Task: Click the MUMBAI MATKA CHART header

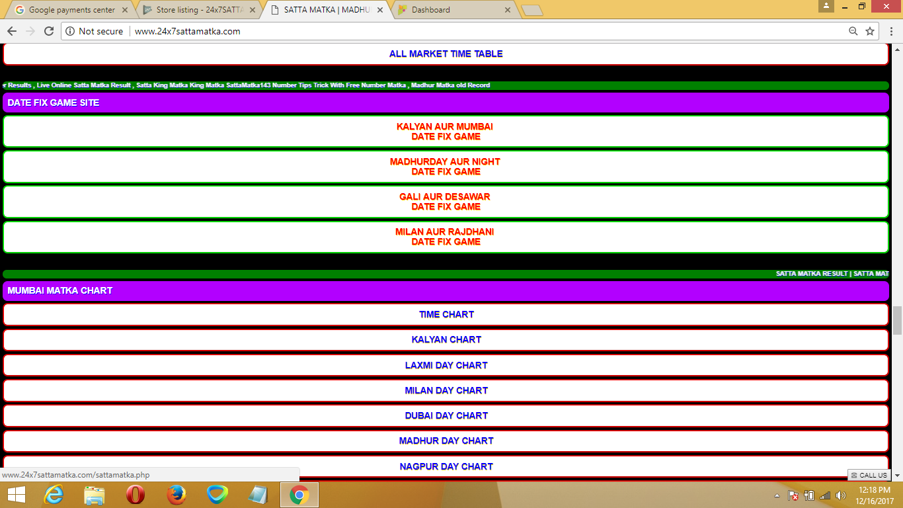Action: (x=446, y=290)
